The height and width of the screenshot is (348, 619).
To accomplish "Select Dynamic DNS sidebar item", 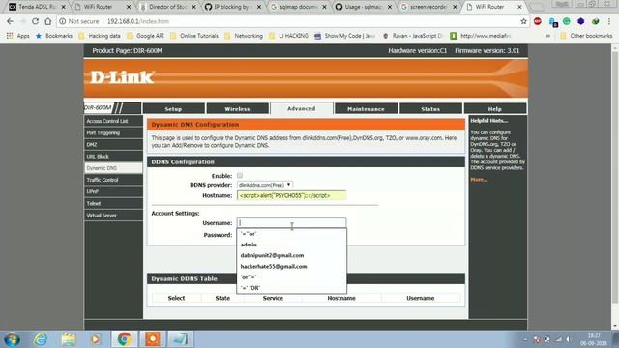I will coord(113,168).
